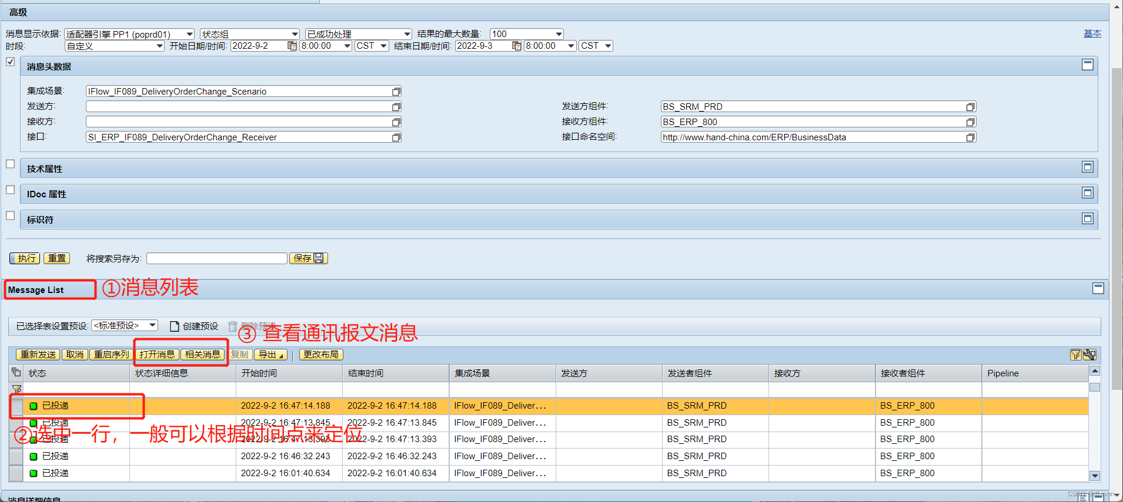Toggle 消息头数据 checkbox
This screenshot has width=1123, height=502.
coord(10,62)
